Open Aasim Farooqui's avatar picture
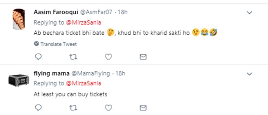 (x=19, y=19)
